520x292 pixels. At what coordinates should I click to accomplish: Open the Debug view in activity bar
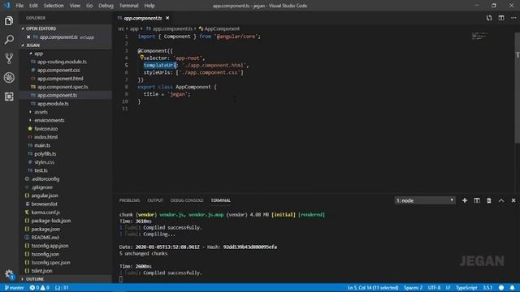pos(9,78)
